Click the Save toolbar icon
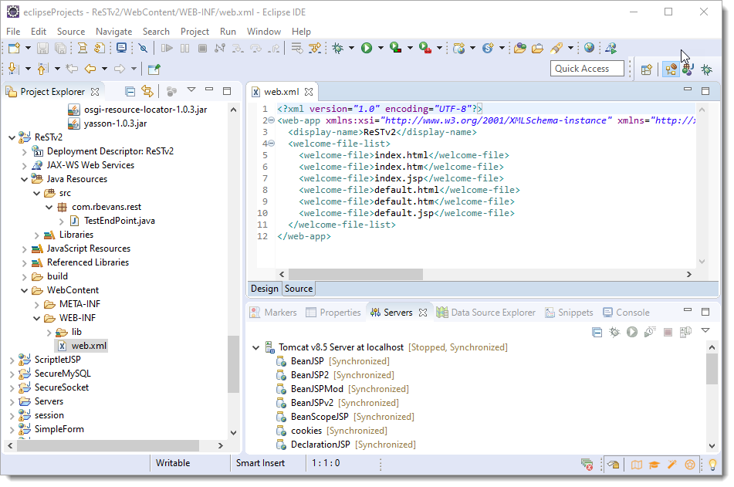This screenshot has height=487, width=734. [42, 48]
